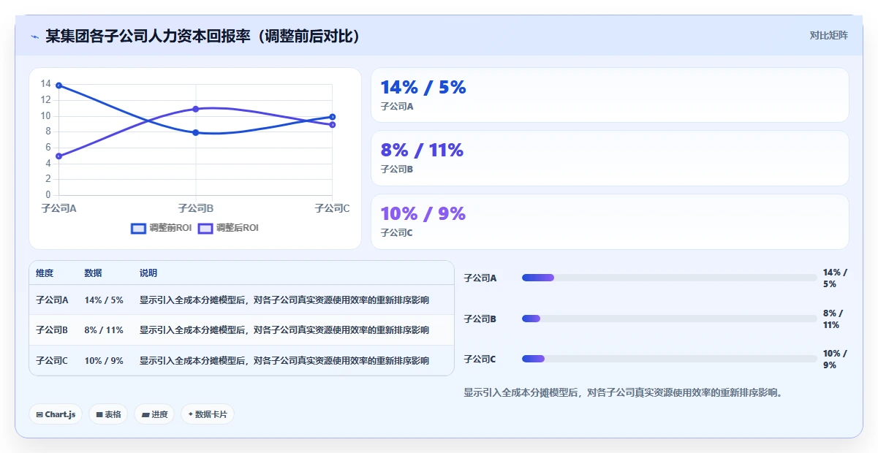Screen dimensions: 878x453
Task: Click the icon in the Chart.js tag
Action: pyautogui.click(x=39, y=414)
